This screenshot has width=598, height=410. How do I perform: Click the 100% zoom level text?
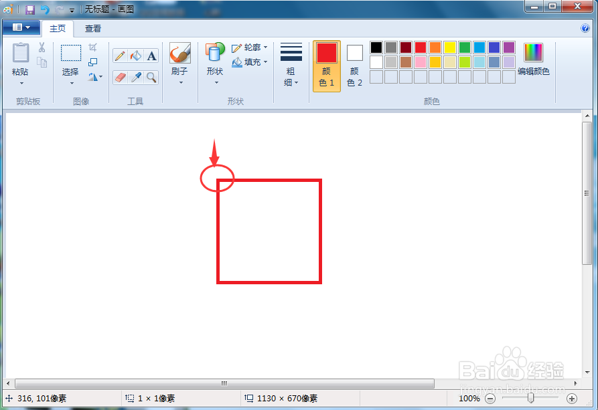[x=469, y=399]
